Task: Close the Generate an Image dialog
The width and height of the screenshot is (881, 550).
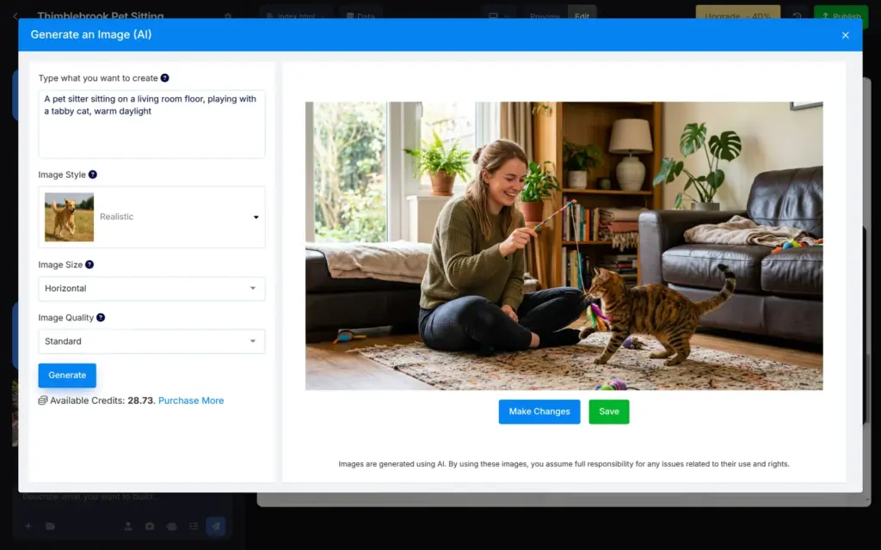Action: point(845,35)
